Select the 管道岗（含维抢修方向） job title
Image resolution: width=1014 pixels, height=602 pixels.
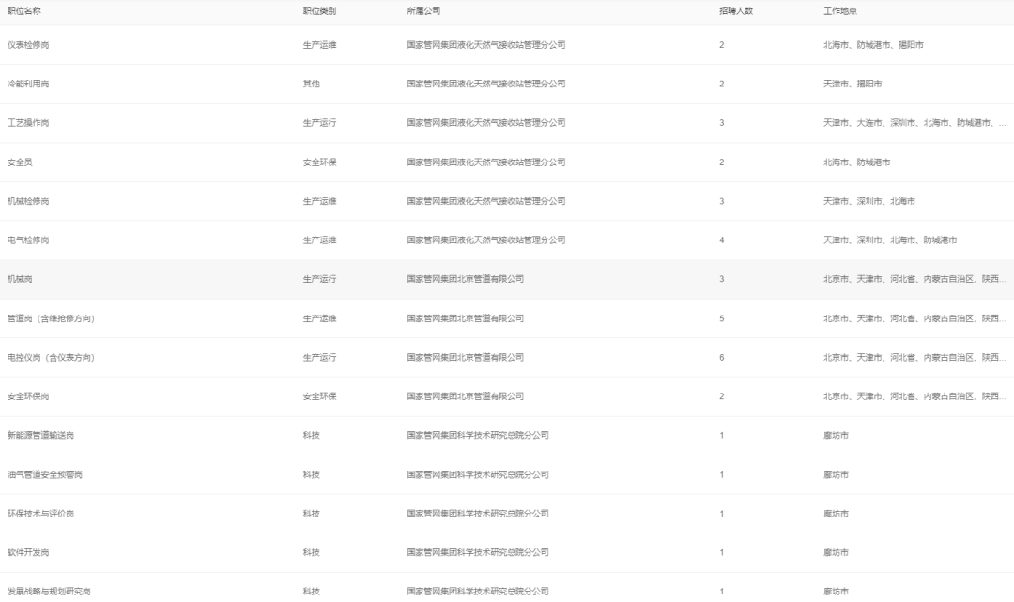coord(51,318)
